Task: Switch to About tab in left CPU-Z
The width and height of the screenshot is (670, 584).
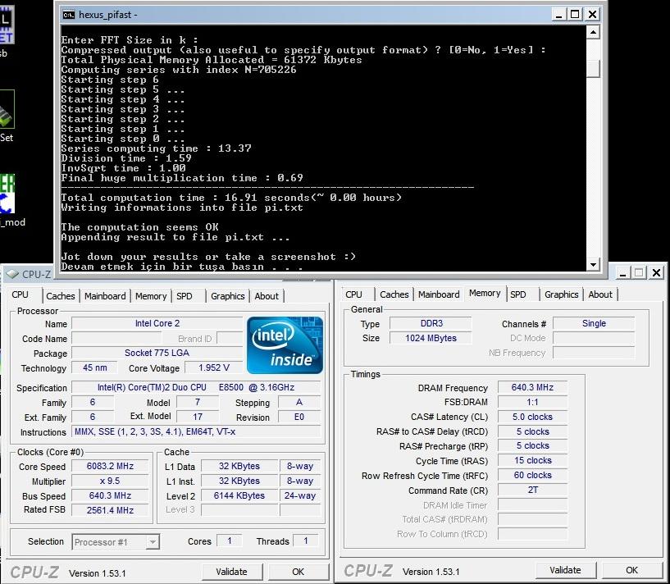Action: (x=267, y=296)
